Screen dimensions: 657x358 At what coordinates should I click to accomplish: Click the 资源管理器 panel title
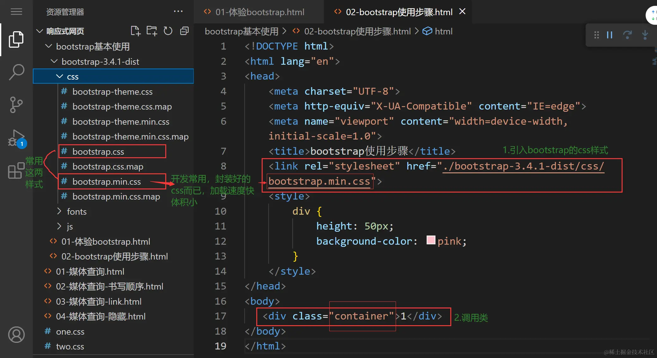point(65,12)
